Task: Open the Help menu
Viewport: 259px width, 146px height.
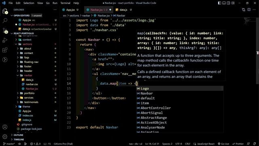Action: (76, 3)
